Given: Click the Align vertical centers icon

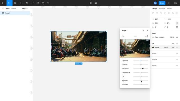Looking at the screenshot, I should point(169,13).
